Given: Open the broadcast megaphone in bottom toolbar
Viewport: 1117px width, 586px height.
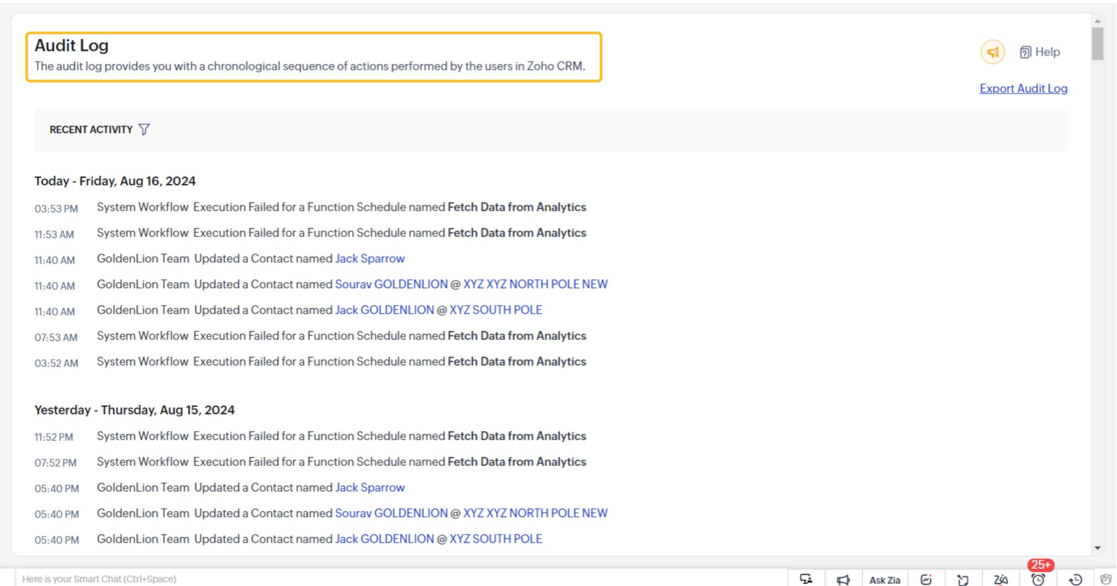Looking at the screenshot, I should tap(844, 578).
